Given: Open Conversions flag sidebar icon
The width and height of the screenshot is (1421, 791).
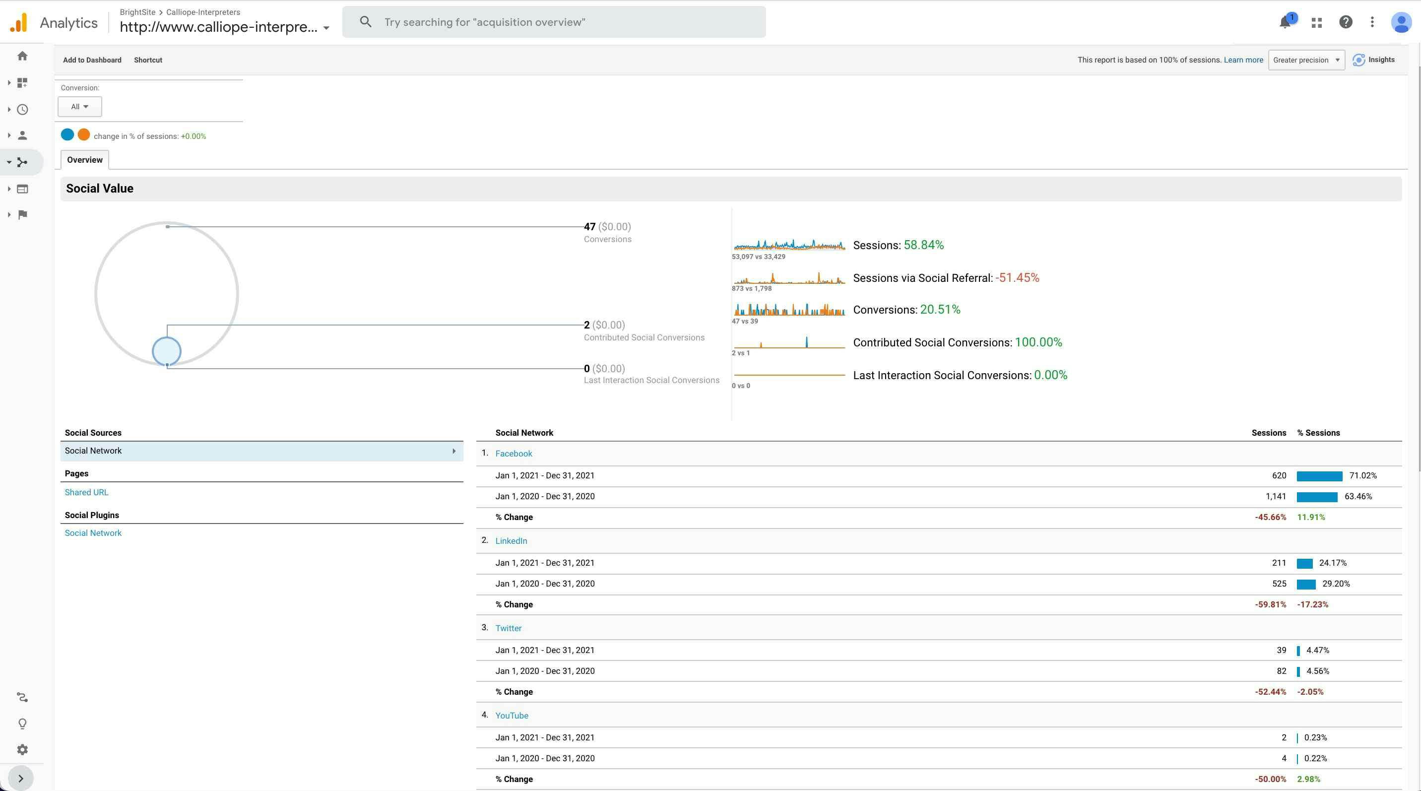Looking at the screenshot, I should (x=23, y=214).
